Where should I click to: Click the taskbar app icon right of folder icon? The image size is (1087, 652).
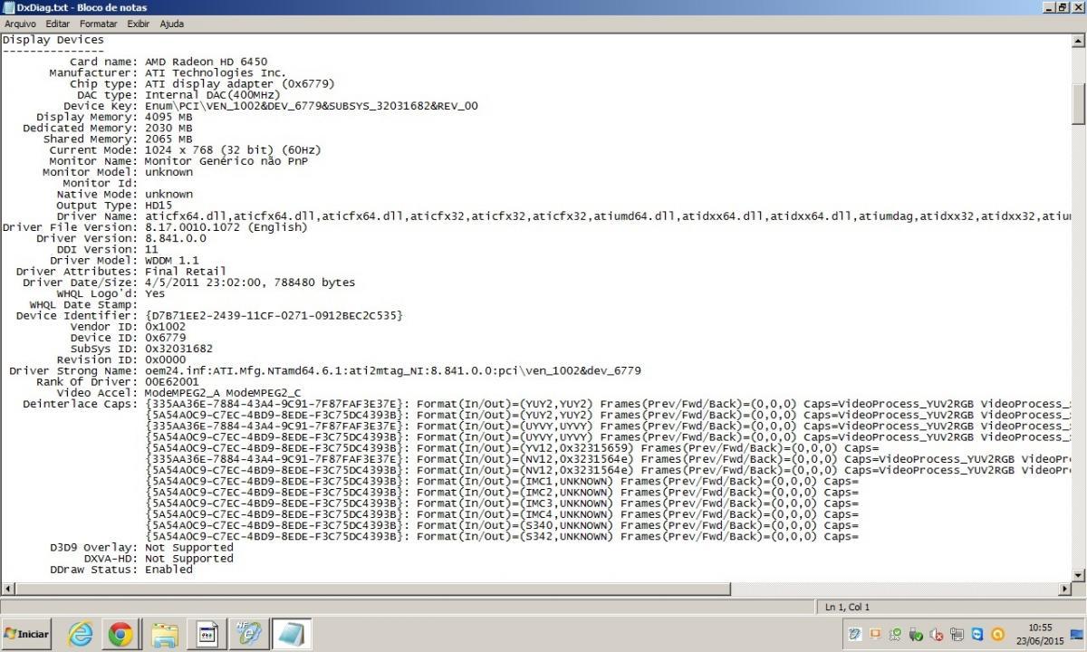pyautogui.click(x=207, y=634)
